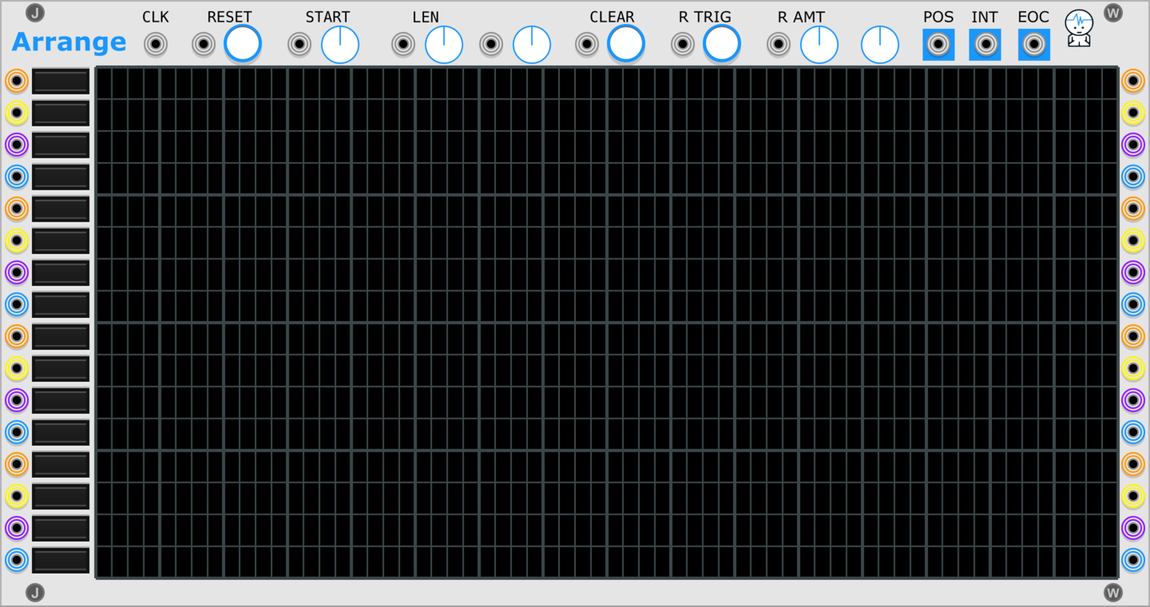The image size is (1150, 607).
Task: Click the CLK input jack
Action: pyautogui.click(x=156, y=44)
